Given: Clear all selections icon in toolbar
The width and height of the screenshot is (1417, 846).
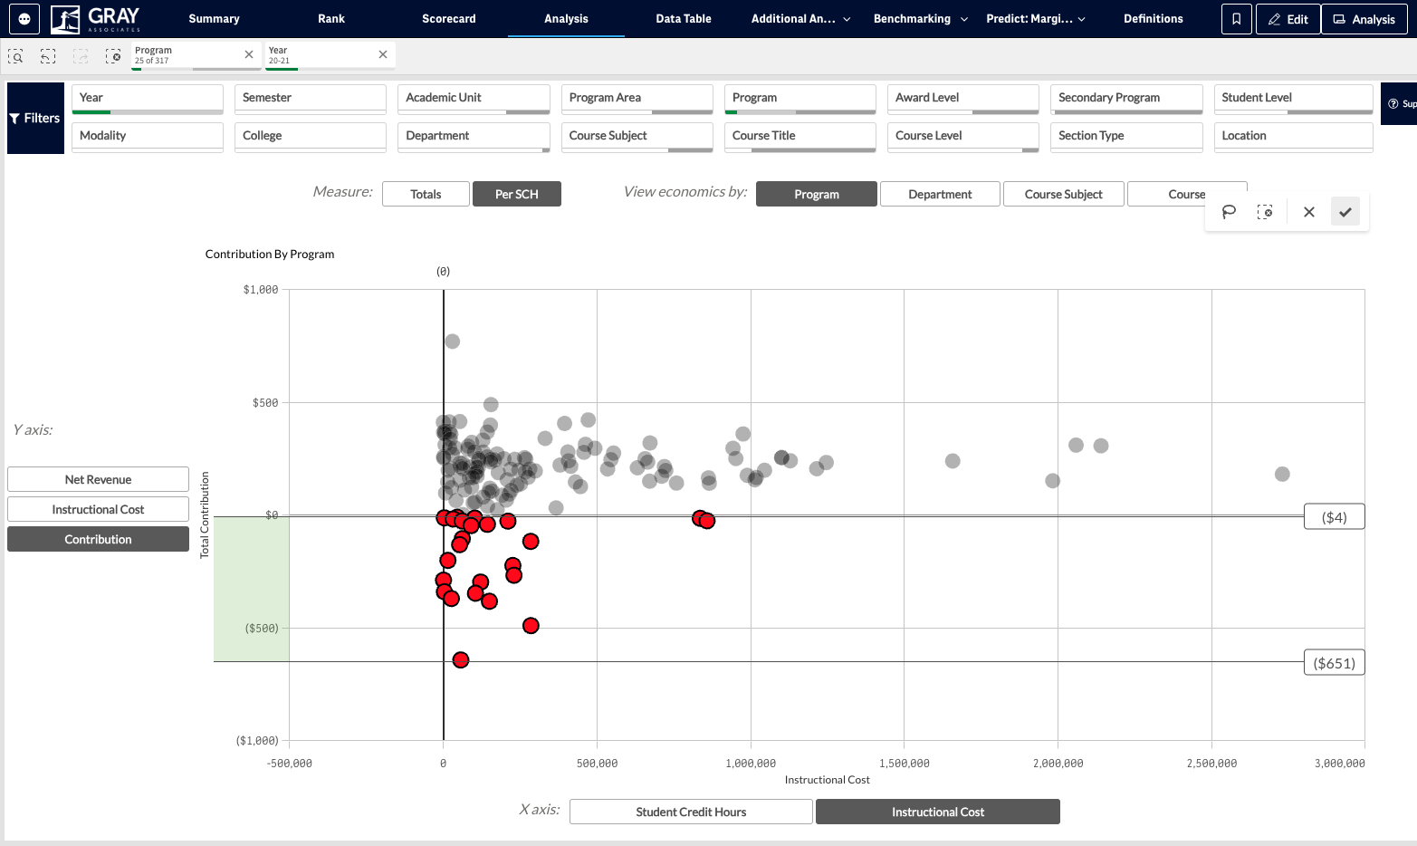Looking at the screenshot, I should (113, 56).
